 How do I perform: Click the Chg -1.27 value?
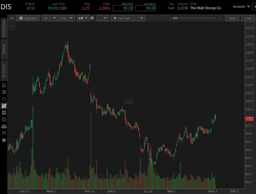[x=85, y=8]
